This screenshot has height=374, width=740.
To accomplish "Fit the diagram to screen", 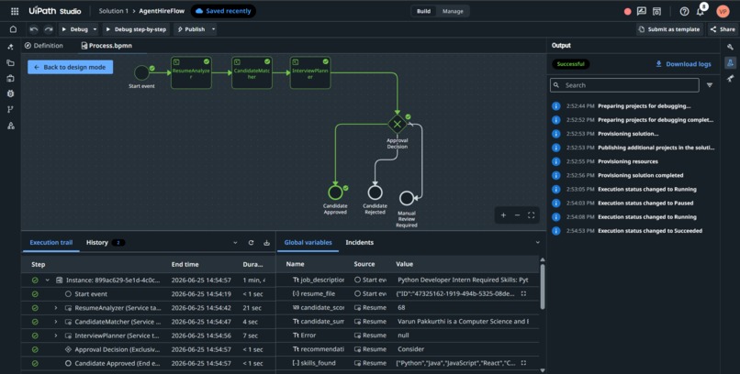I will click(x=531, y=215).
